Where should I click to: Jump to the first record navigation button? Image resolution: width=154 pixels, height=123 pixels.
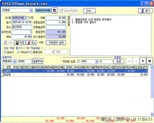pyautogui.click(x=129, y=61)
